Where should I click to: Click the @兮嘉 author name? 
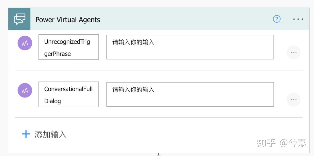(x=293, y=143)
